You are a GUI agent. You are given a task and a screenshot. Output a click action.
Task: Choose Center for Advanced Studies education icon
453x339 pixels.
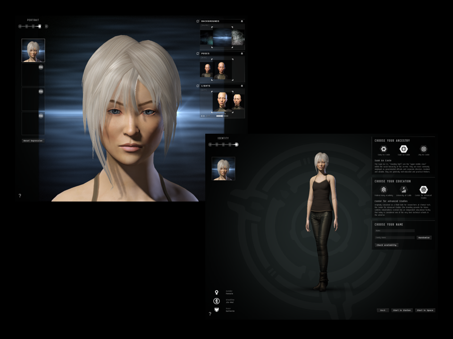[424, 189]
